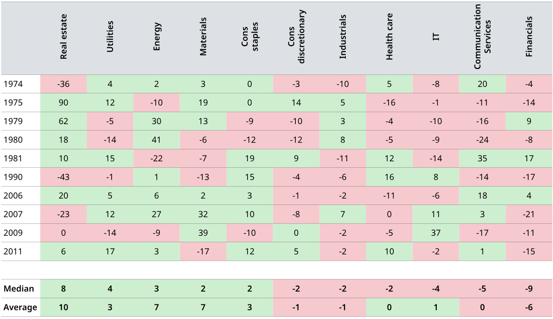Viewport: 553px width, 319px height.
Task: Click the 1975 Real estate cell showing 90
Action: click(x=63, y=103)
